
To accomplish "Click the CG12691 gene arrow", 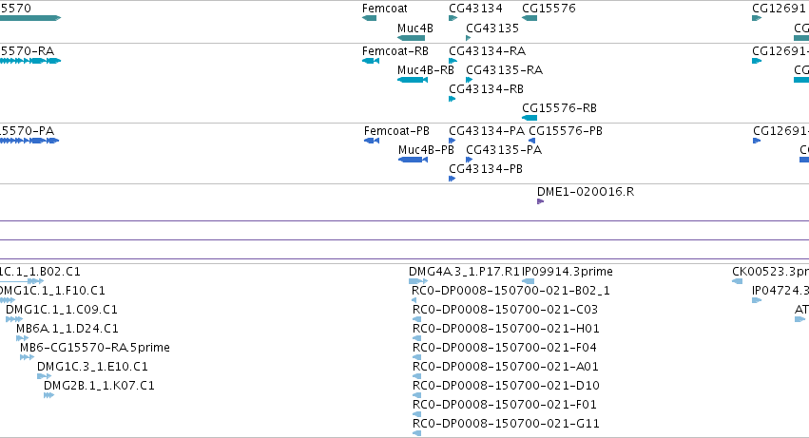I will [x=757, y=18].
